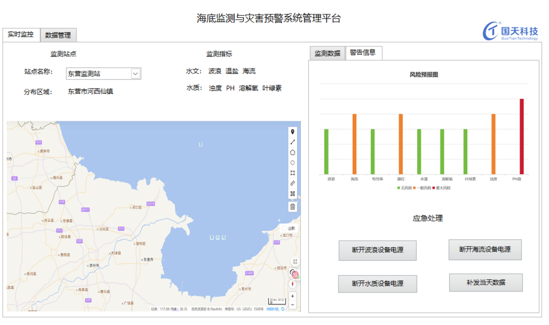Click the 补发当天数据 button
This screenshot has height=325, width=549.
[x=486, y=283]
